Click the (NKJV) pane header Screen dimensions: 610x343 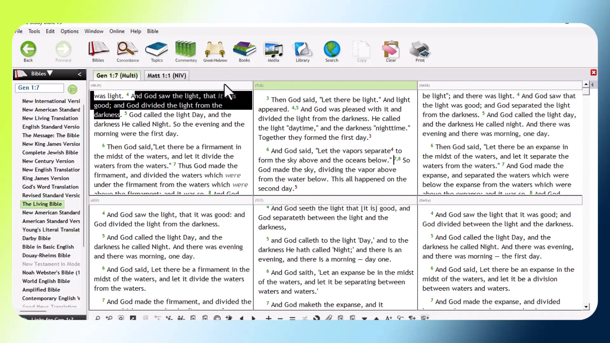click(x=171, y=85)
